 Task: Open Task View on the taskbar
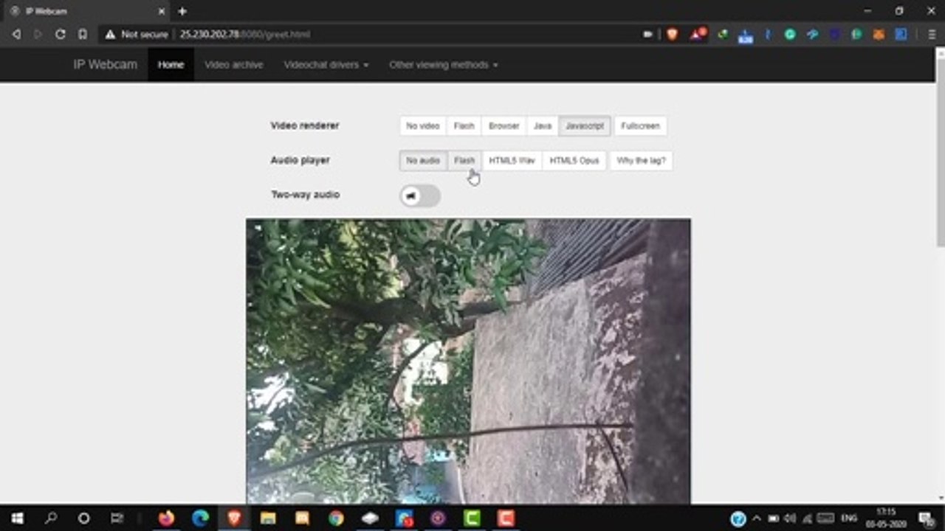117,518
